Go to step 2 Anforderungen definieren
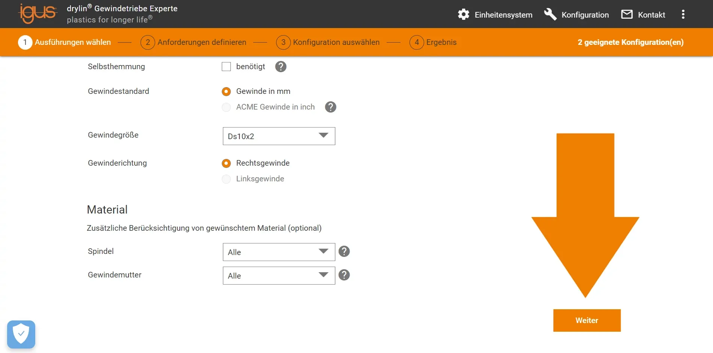The image size is (713, 353). pyautogui.click(x=194, y=42)
